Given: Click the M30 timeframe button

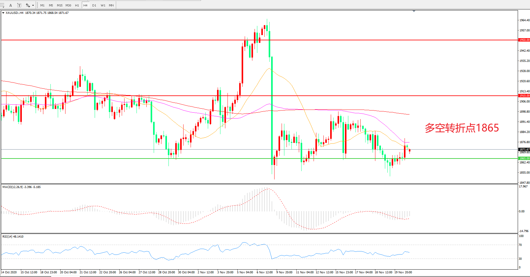Looking at the screenshot, I should (x=68, y=5).
